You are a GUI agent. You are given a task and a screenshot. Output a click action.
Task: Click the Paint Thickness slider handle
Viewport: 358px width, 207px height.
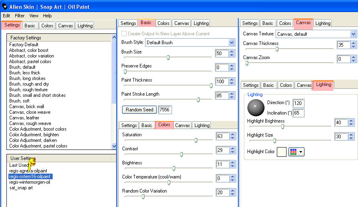point(211,86)
